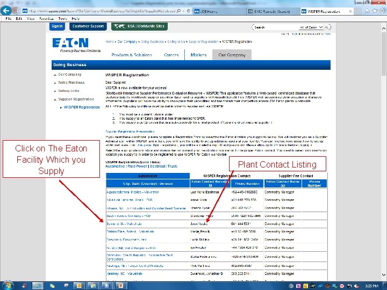Click the browser Forward arrow button
387x290 pixels.
tap(16, 11)
